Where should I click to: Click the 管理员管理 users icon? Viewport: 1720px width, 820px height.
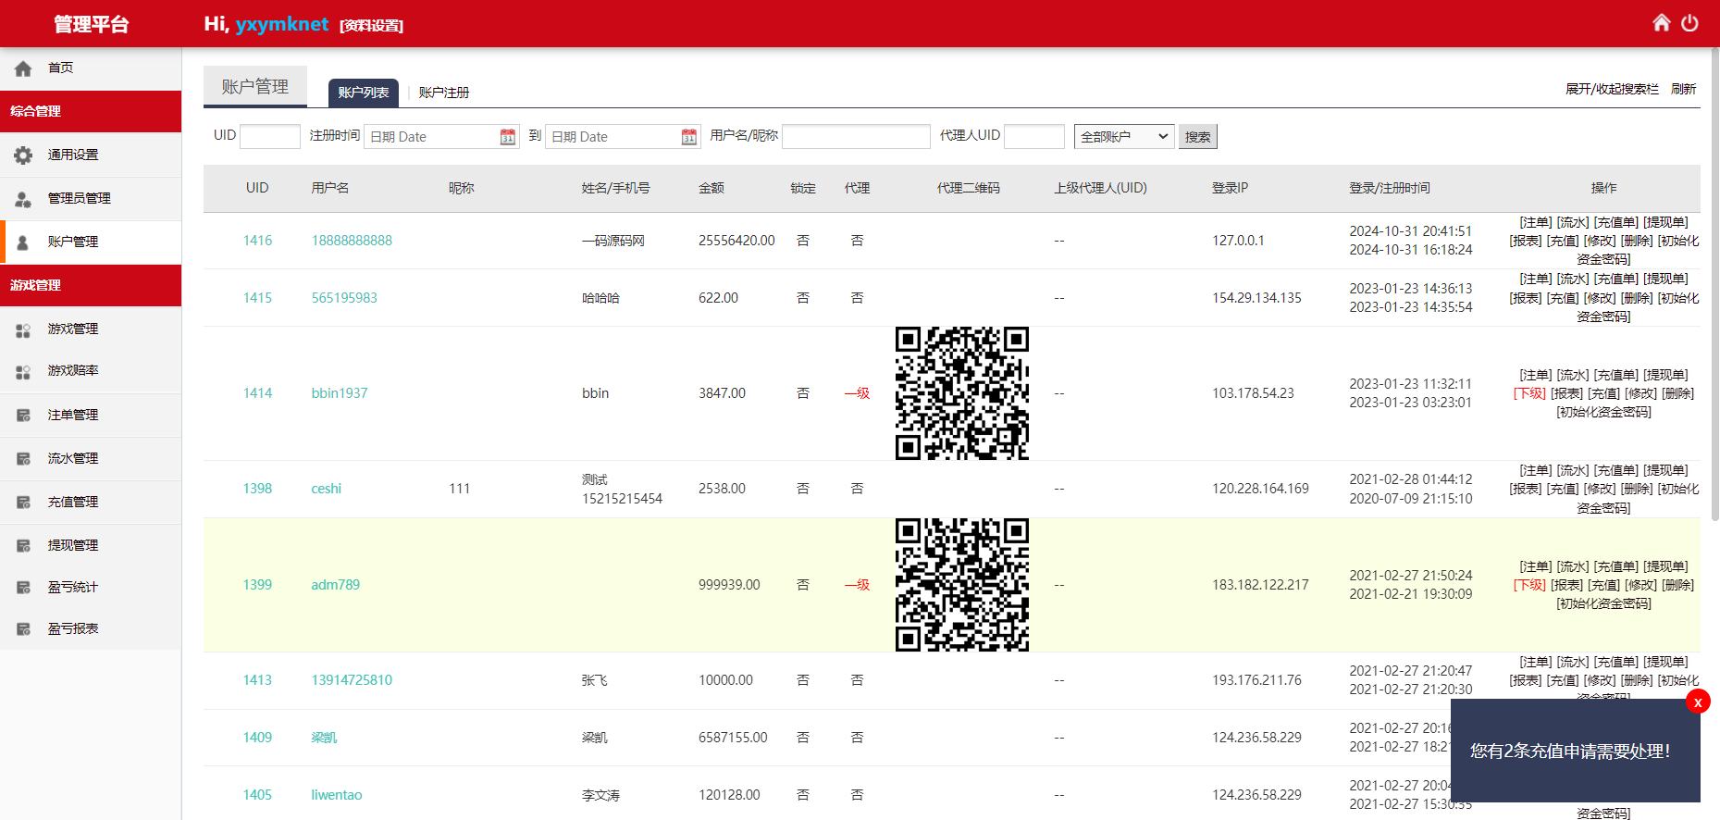click(x=23, y=198)
